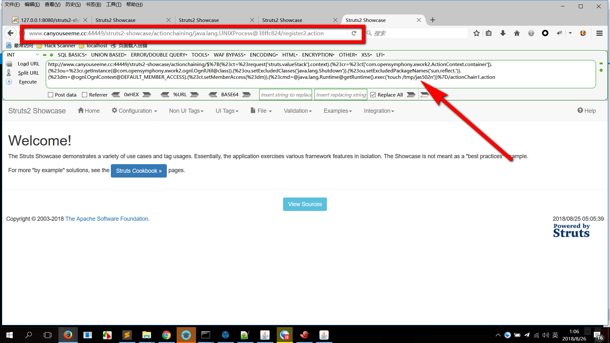Screen dimensions: 610x343
Task: Click the HackBar Split URL scissors icon
Action: [9, 73]
